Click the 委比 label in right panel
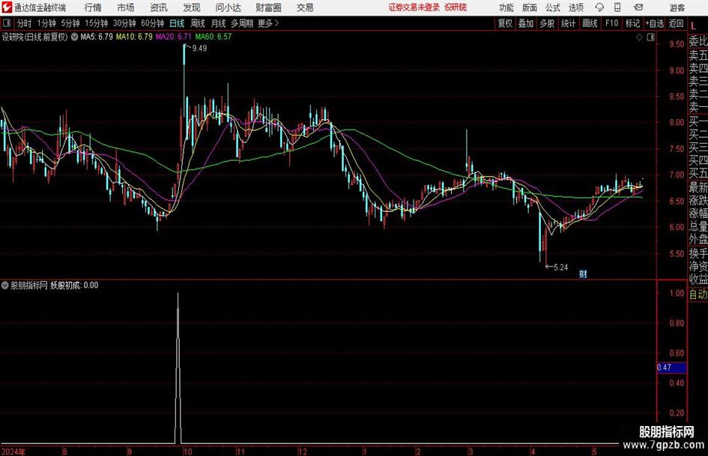The width and height of the screenshot is (708, 456). [x=698, y=41]
